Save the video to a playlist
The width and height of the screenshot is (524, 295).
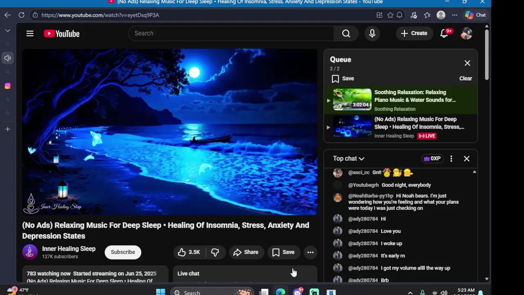pyautogui.click(x=283, y=252)
